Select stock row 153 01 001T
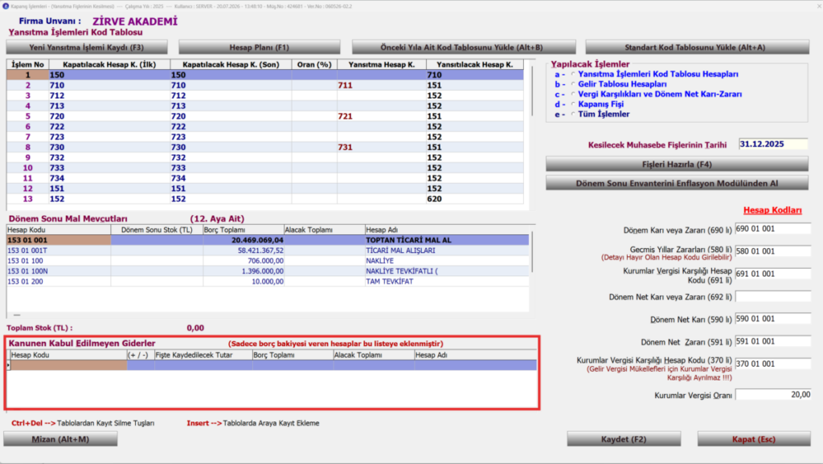This screenshot has height=464, width=823. coord(268,250)
